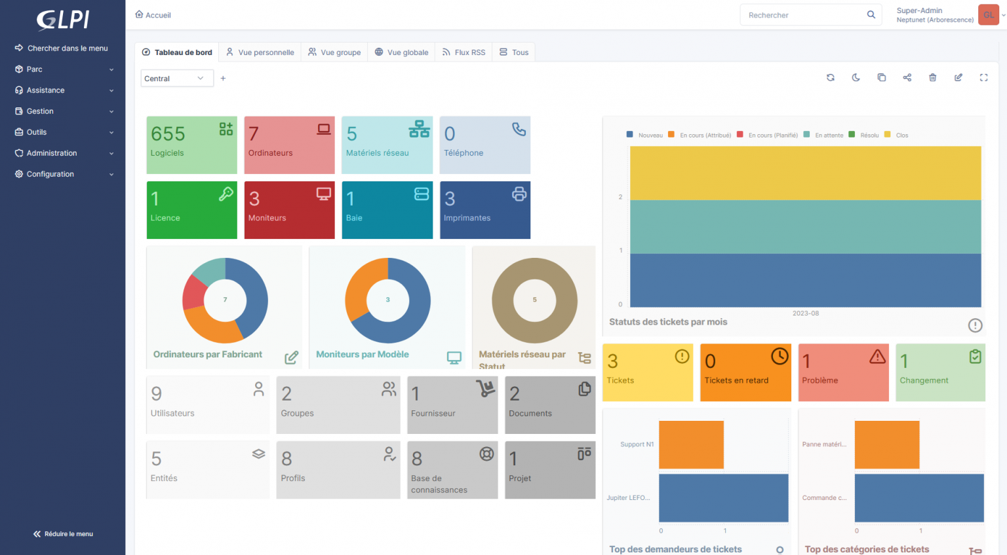
Task: Toggle the Nouveau series in chart legend
Action: pos(645,135)
